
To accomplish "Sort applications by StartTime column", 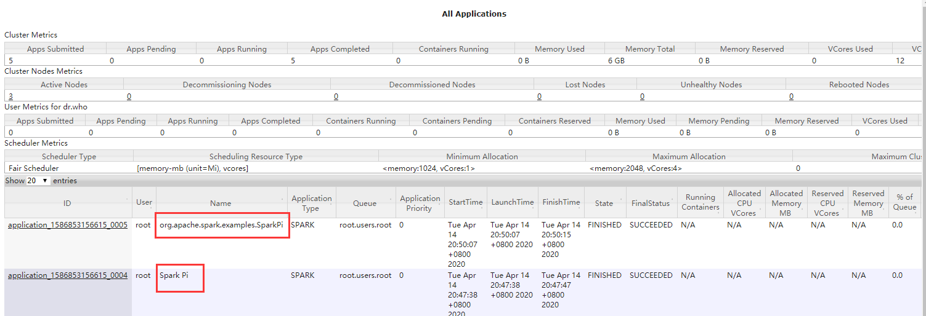I will coord(466,203).
